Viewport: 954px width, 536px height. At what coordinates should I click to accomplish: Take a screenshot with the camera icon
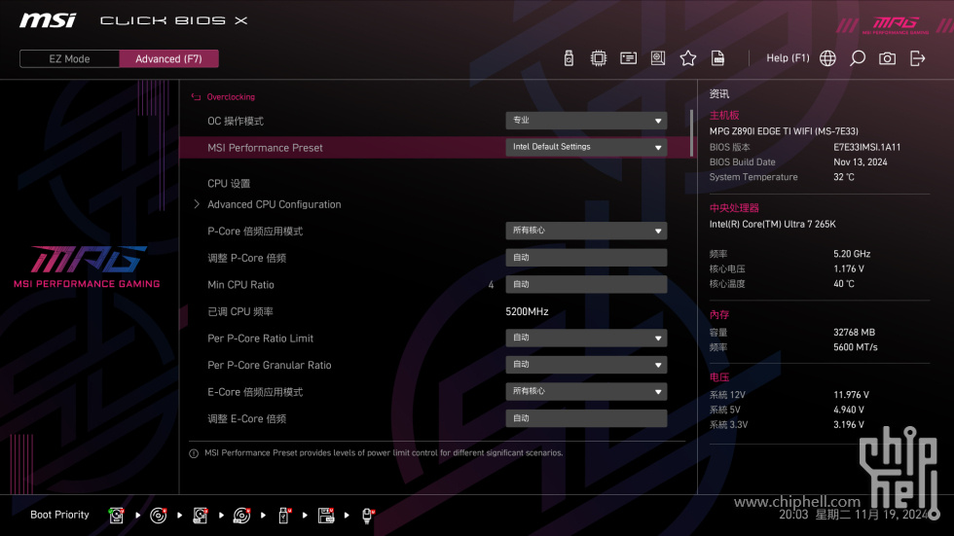pos(887,58)
